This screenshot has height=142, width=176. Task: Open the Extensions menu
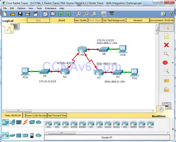click(x=50, y=8)
